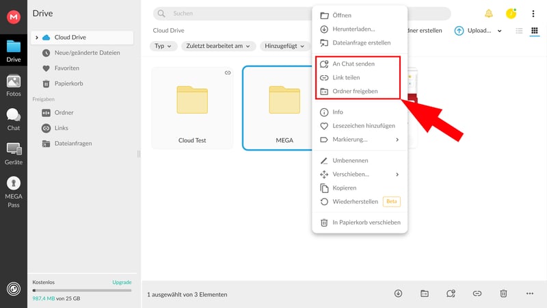Viewport: 547px width, 308px height.
Task: Expand the Markierung submenu
Action: pos(360,140)
